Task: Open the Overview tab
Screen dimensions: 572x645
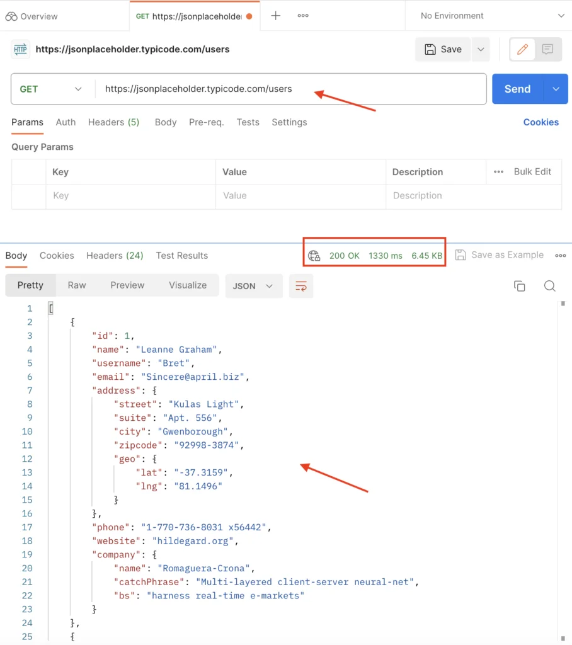Action: [31, 16]
